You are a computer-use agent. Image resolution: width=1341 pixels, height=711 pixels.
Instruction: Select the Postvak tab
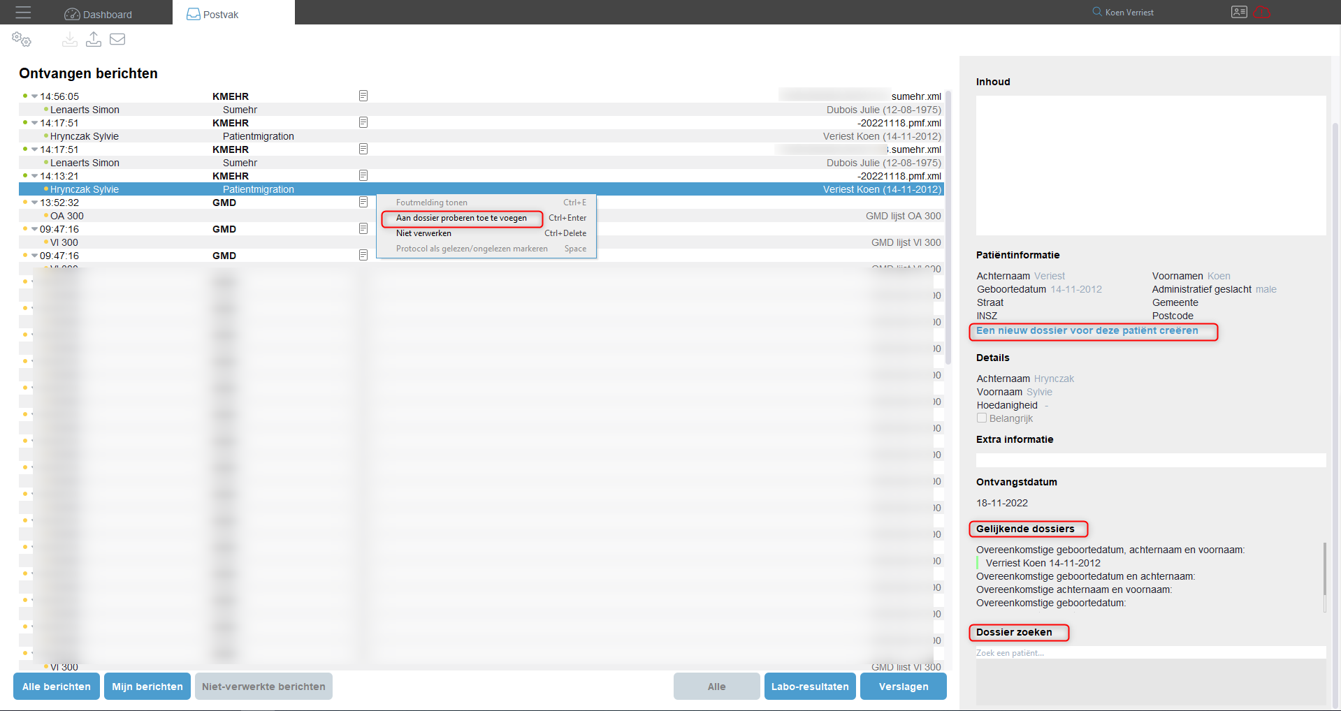[233, 14]
